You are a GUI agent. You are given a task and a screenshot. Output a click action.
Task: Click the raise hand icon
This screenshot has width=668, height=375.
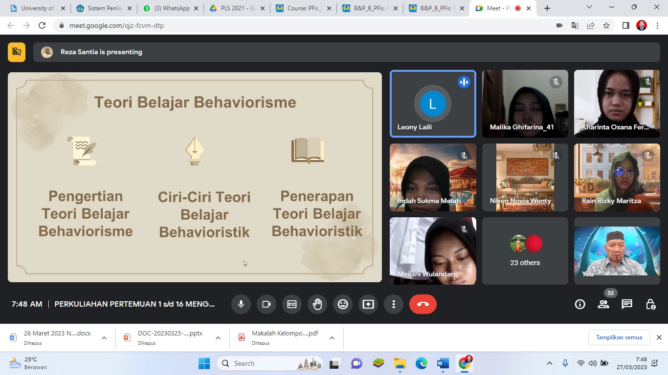click(317, 304)
